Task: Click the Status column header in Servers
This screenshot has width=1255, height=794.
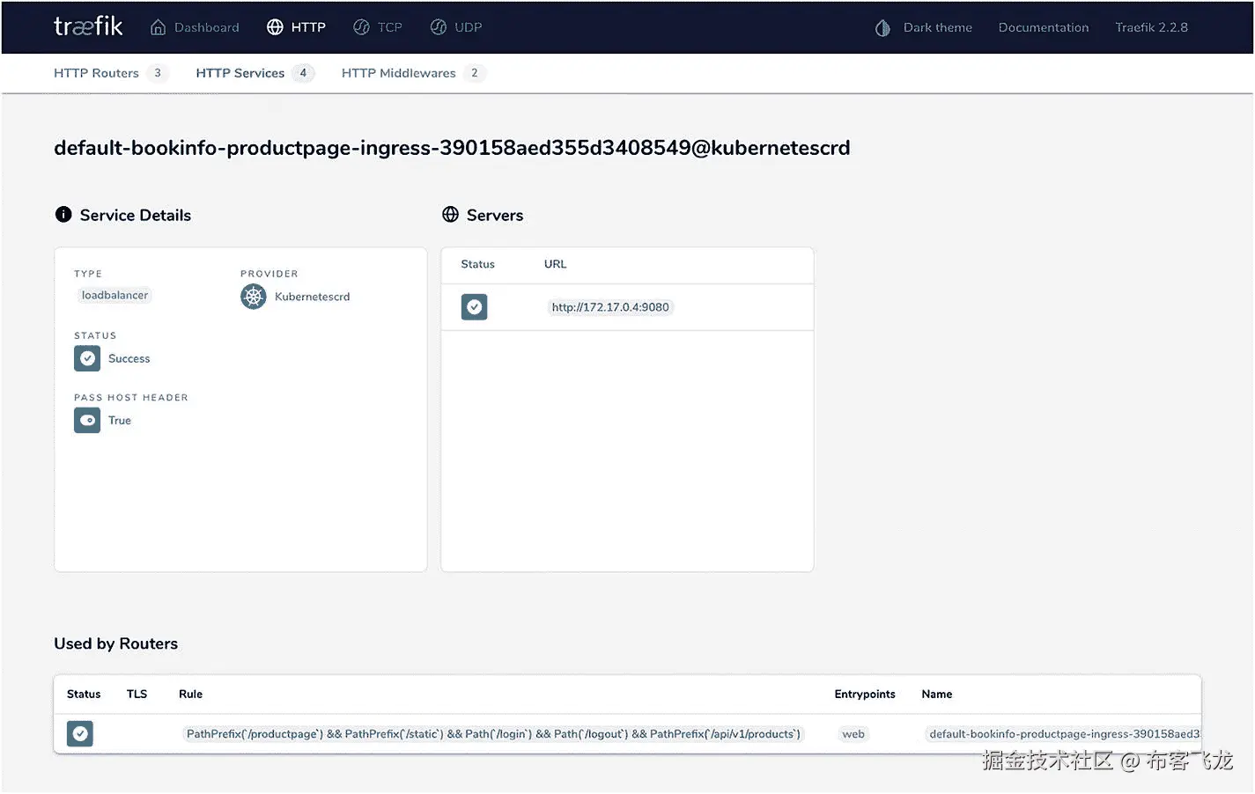Action: pos(477,264)
